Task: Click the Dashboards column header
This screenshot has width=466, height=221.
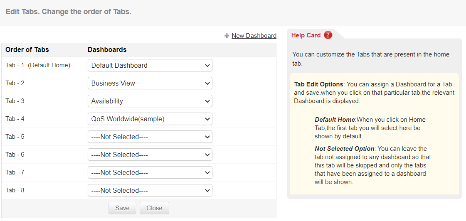Action: coord(107,49)
